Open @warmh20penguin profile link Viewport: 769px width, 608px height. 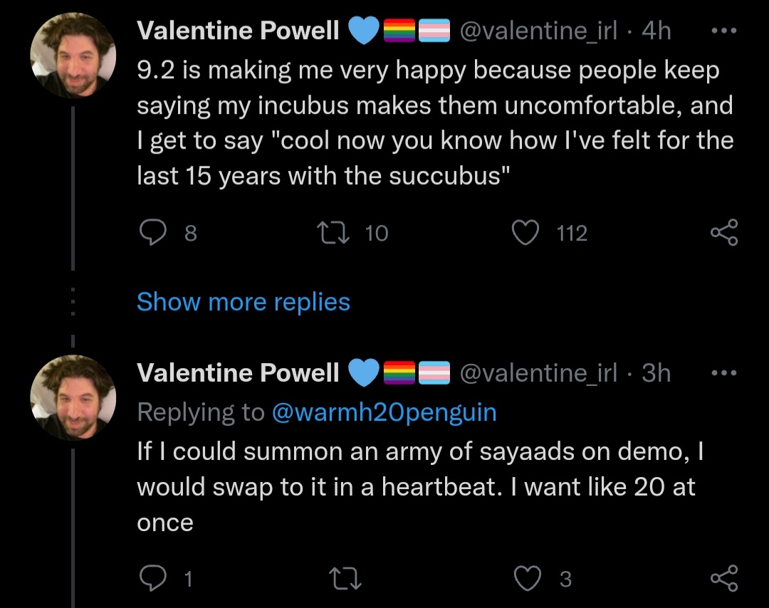tap(384, 412)
